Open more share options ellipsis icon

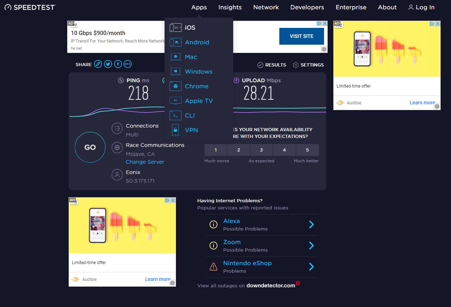[128, 64]
